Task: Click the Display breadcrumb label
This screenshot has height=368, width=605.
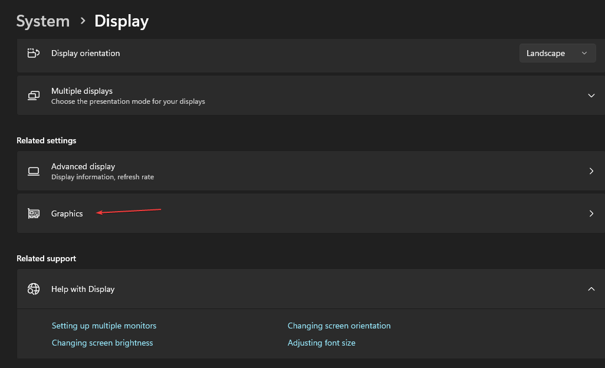Action: coord(121,21)
